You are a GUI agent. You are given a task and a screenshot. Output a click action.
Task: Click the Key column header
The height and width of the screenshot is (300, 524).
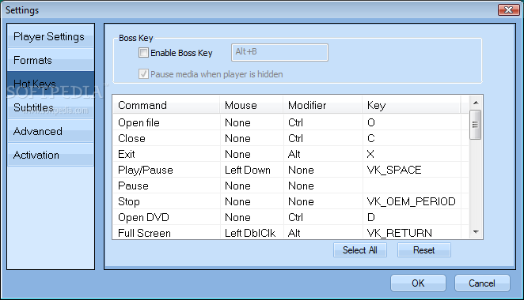click(412, 105)
